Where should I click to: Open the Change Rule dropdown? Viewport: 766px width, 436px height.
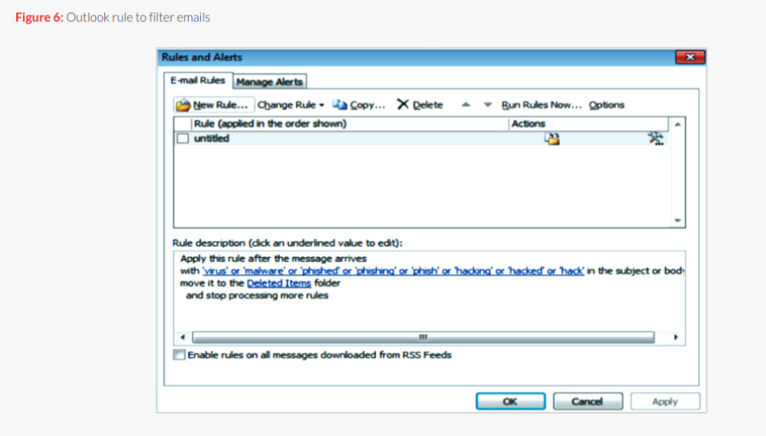(x=291, y=104)
